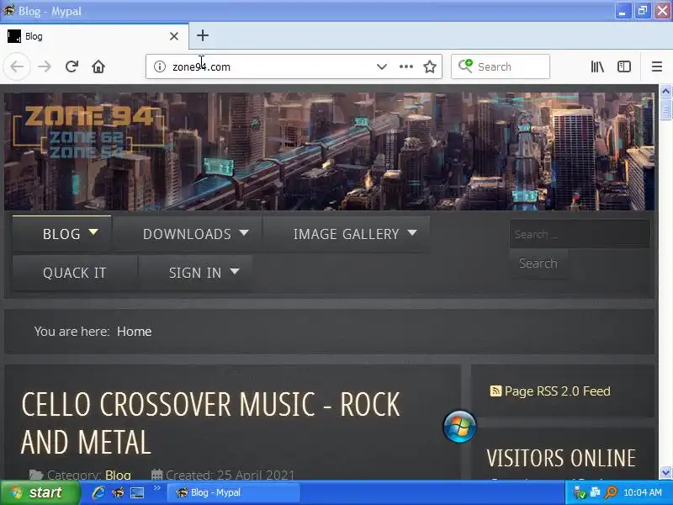Open the QUACK IT menu item

(75, 273)
